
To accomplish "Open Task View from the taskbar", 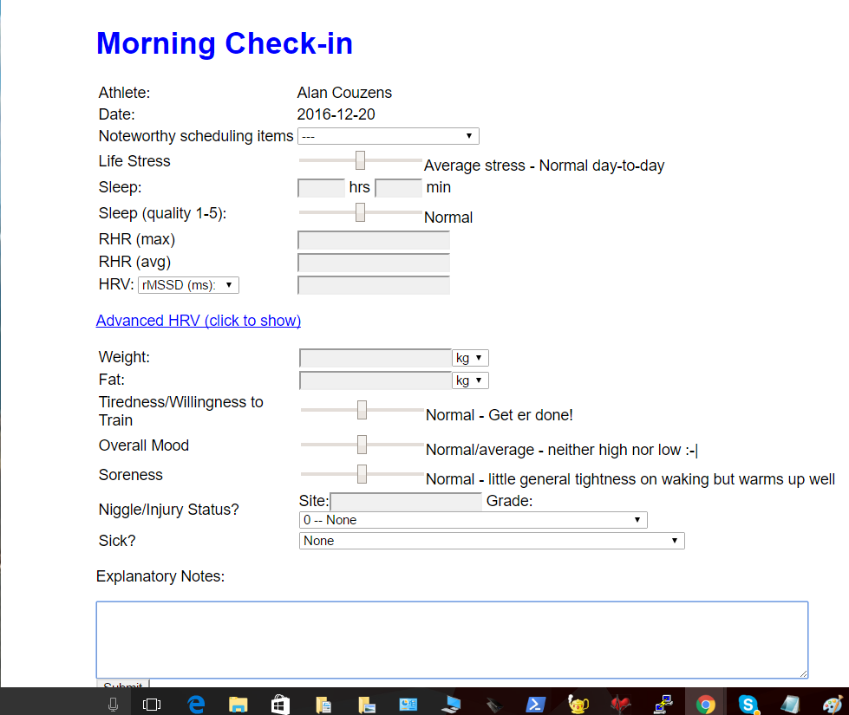I will tap(152, 705).
